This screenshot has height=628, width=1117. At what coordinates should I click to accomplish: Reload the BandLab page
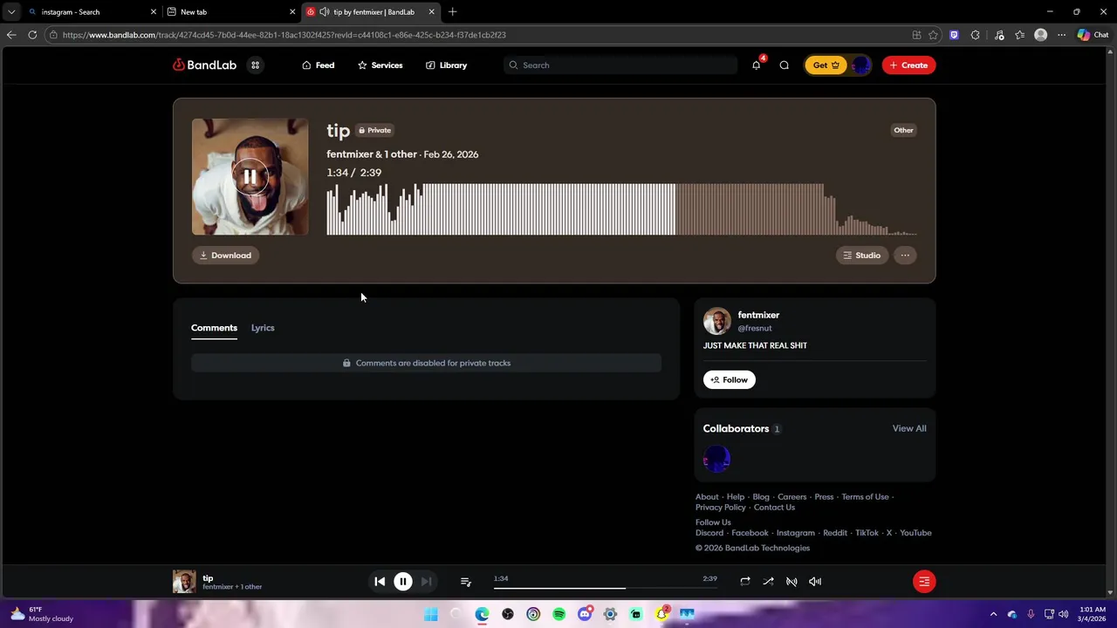click(32, 35)
